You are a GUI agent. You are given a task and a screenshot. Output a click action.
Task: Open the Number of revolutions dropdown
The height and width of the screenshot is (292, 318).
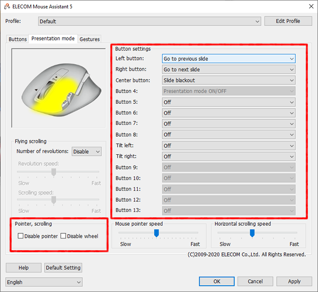[86, 152]
